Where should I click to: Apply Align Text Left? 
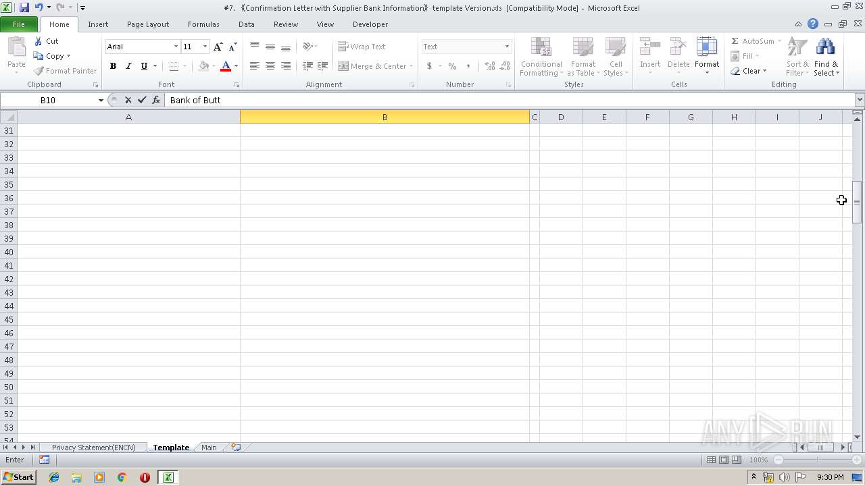point(255,66)
